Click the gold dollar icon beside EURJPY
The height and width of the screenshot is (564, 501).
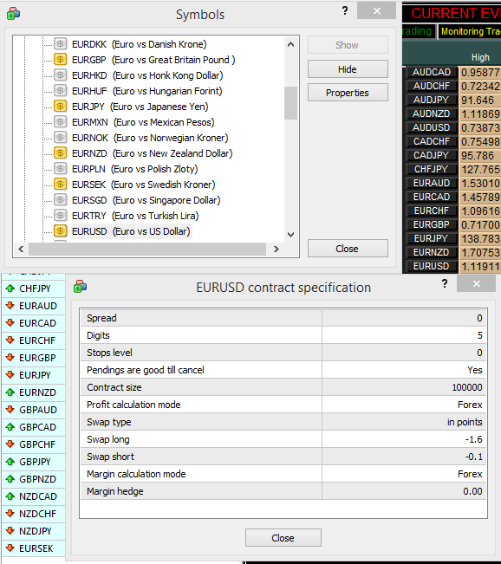pos(60,107)
